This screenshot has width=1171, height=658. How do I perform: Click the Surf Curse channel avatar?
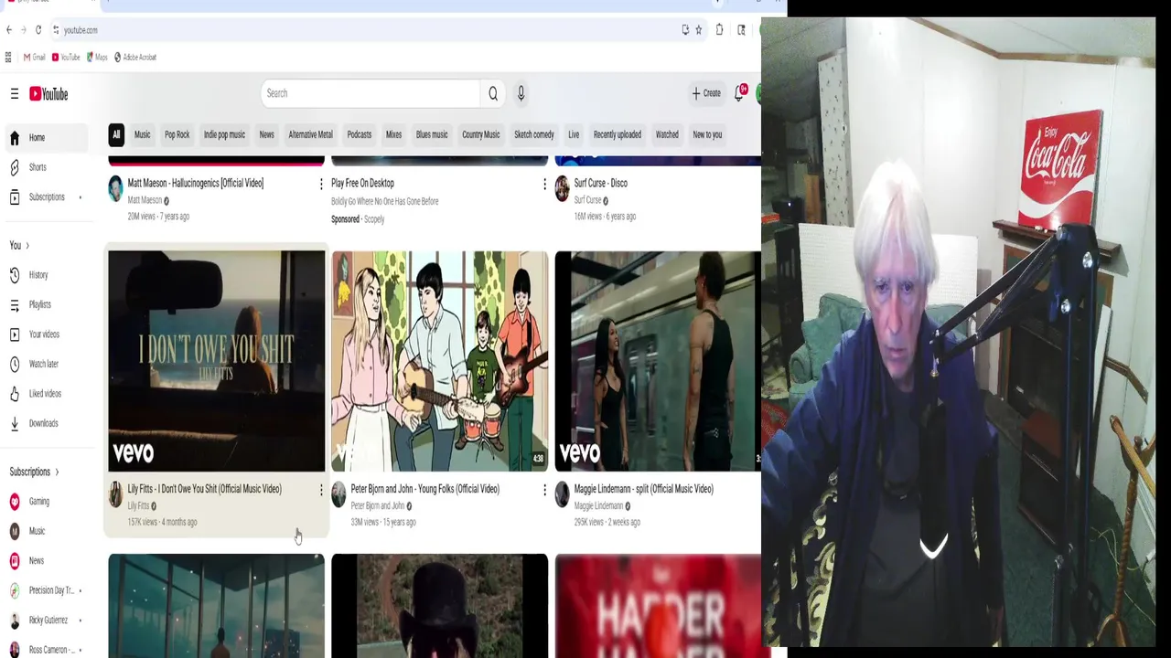click(562, 189)
